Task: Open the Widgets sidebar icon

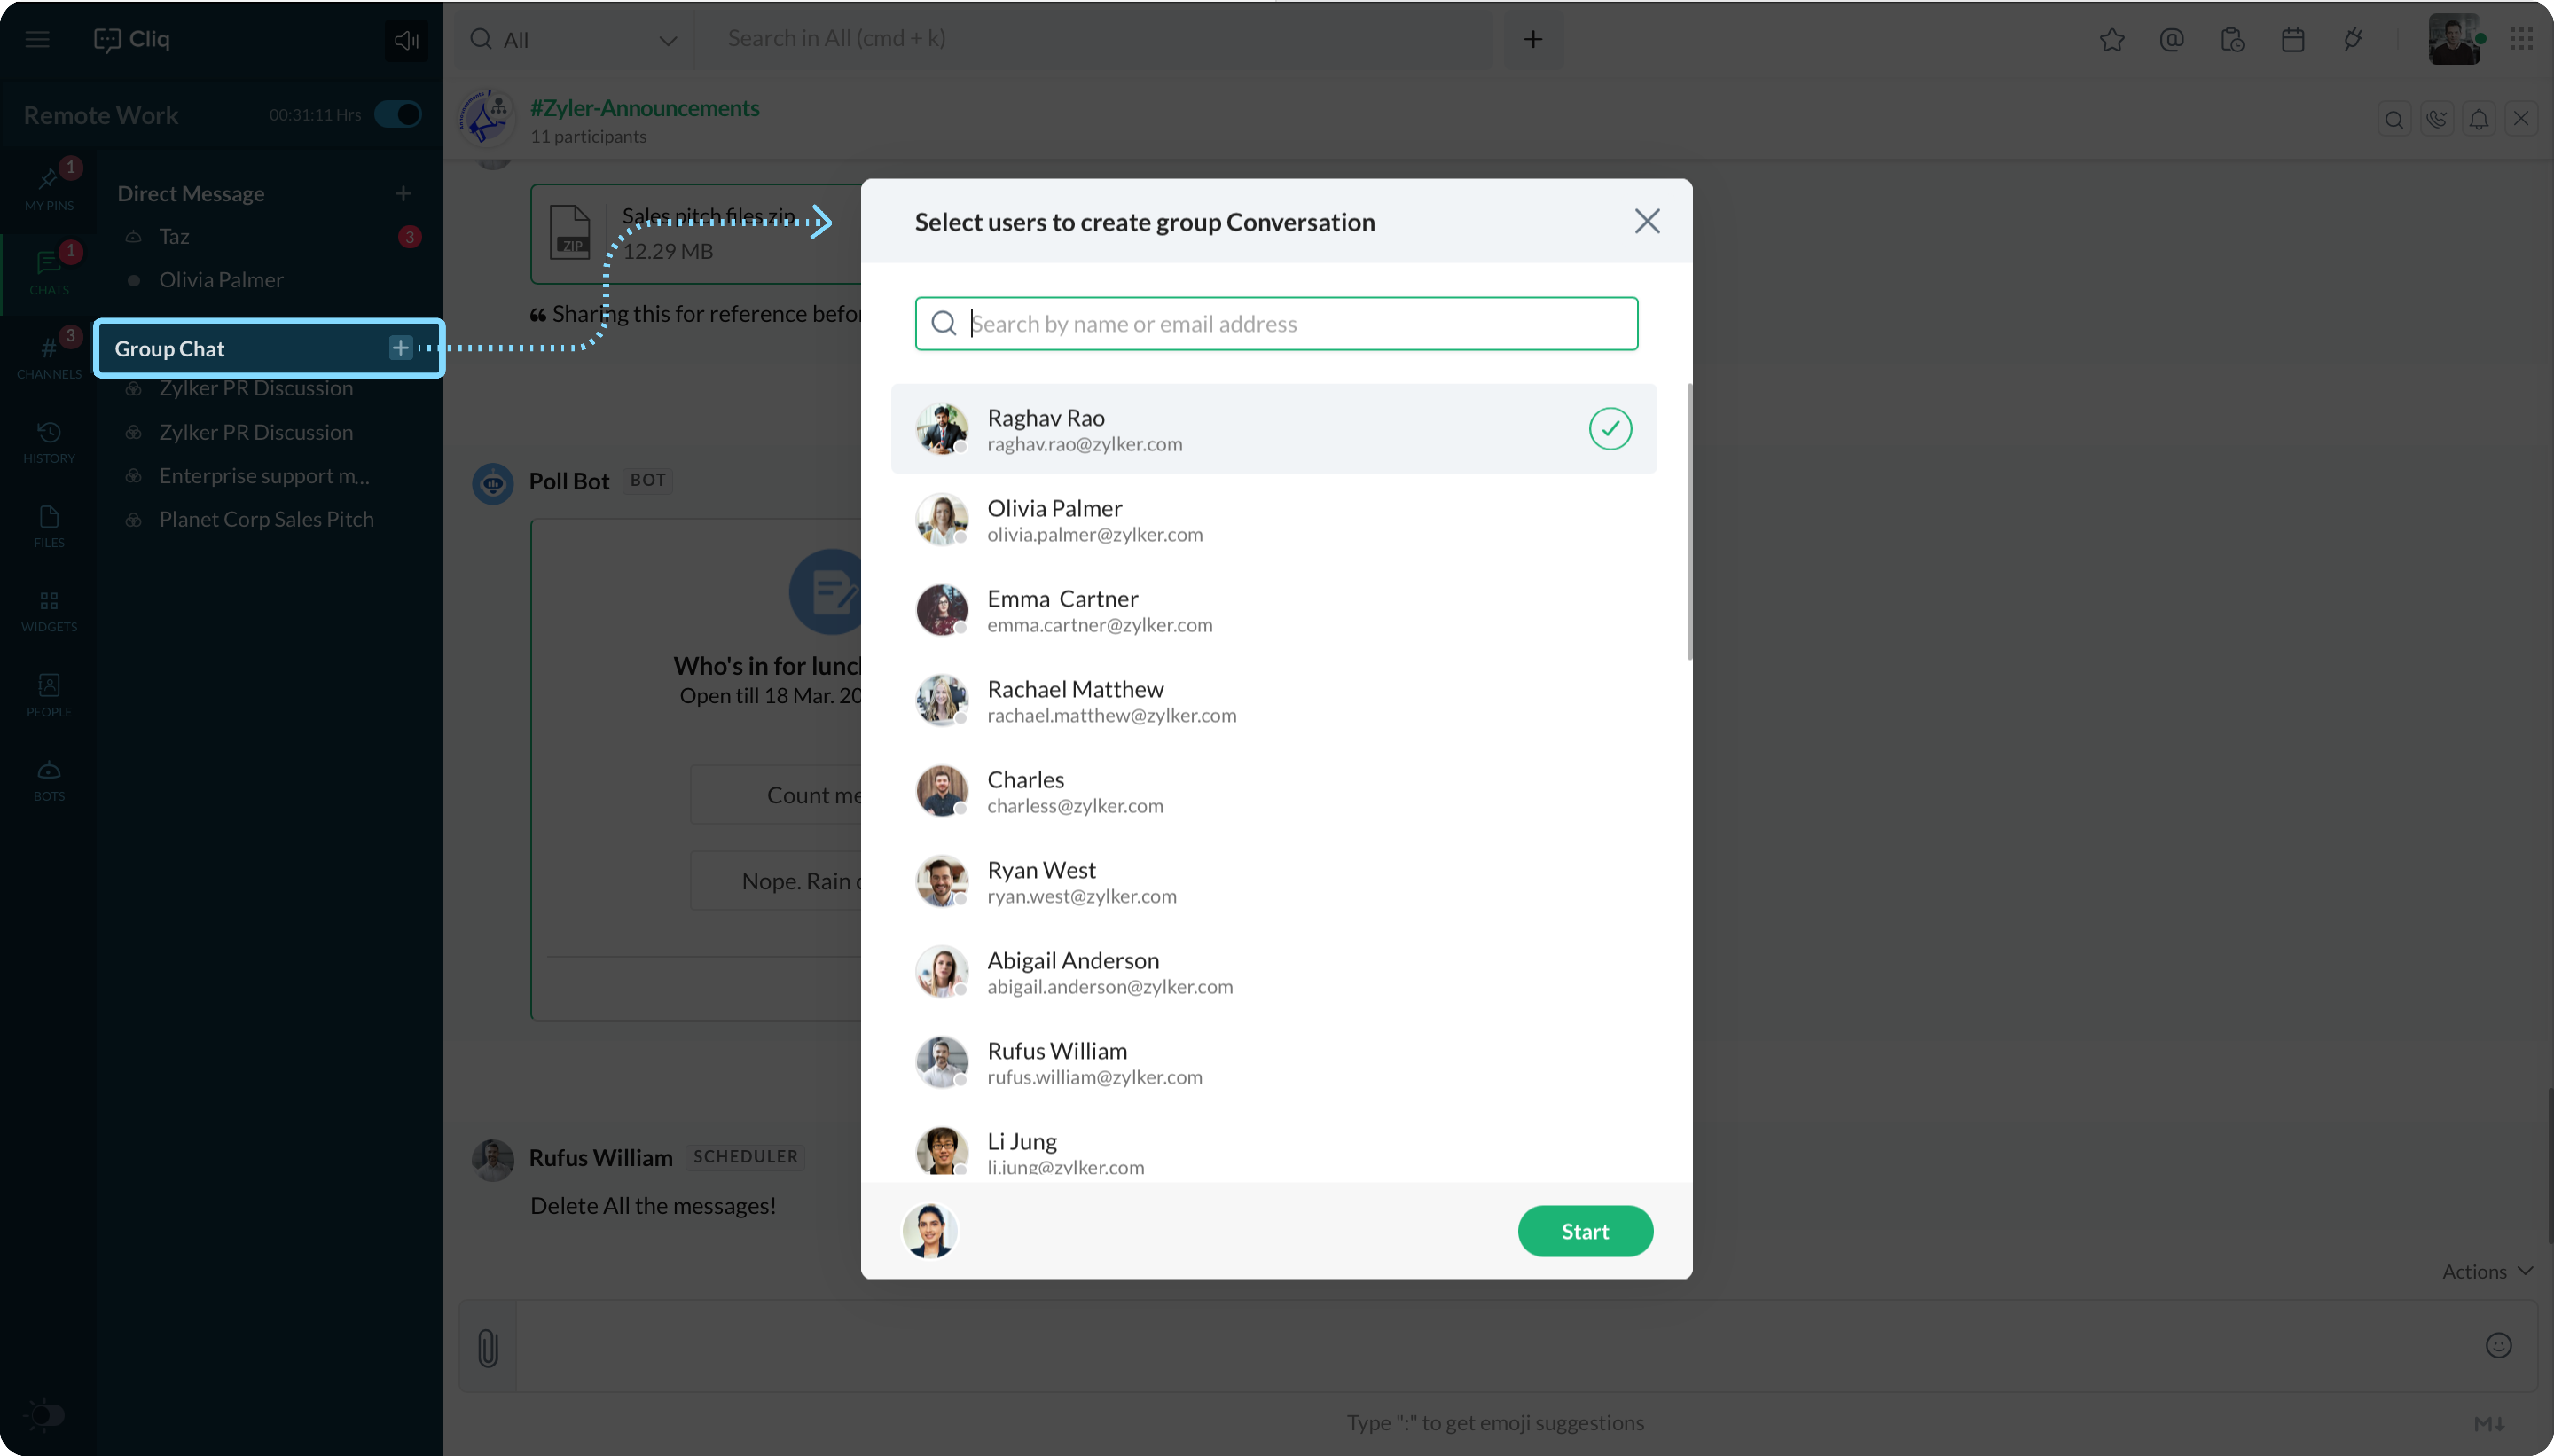Action: click(49, 610)
